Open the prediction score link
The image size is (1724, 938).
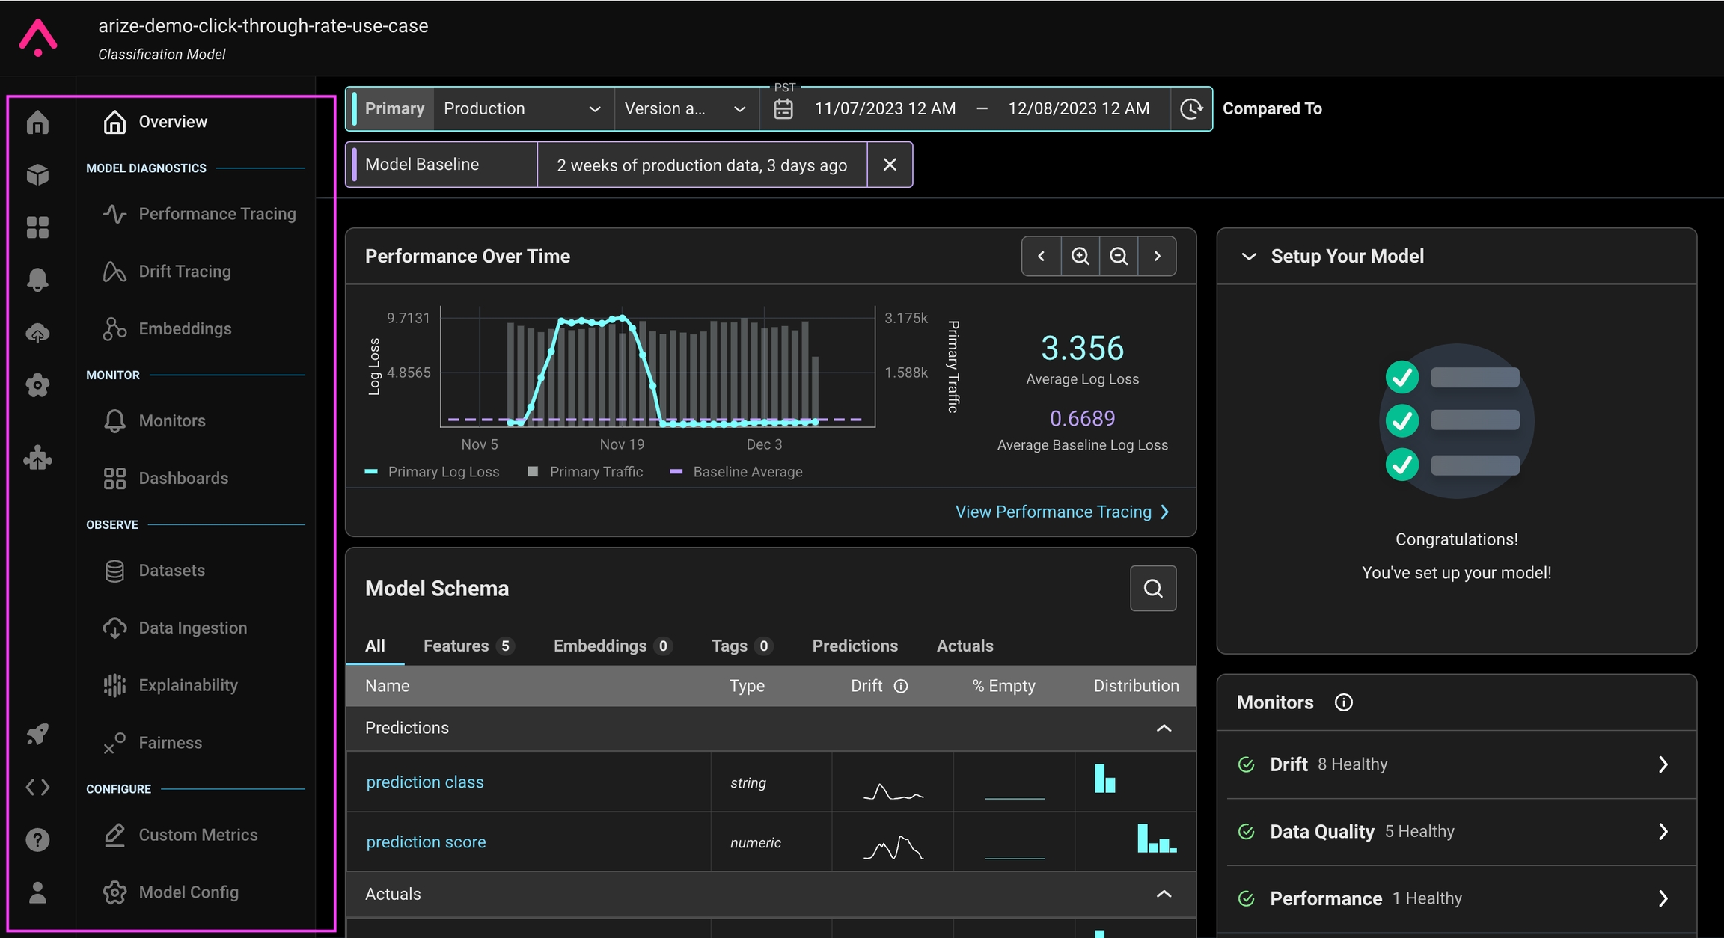(x=426, y=842)
